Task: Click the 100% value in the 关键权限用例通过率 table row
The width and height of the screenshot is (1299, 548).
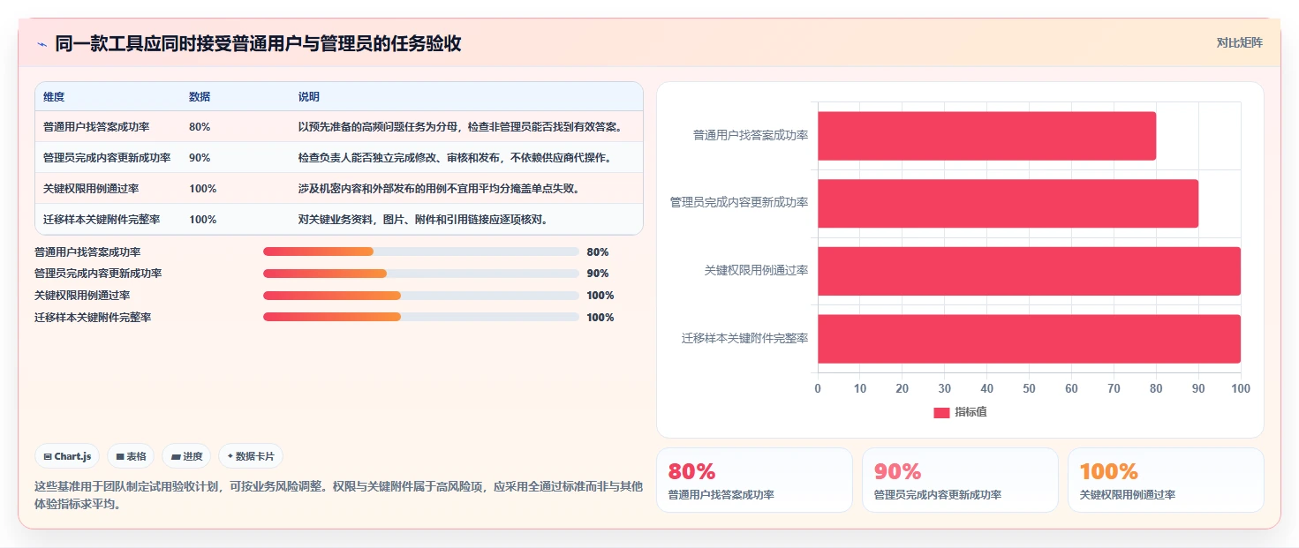Action: click(x=202, y=189)
